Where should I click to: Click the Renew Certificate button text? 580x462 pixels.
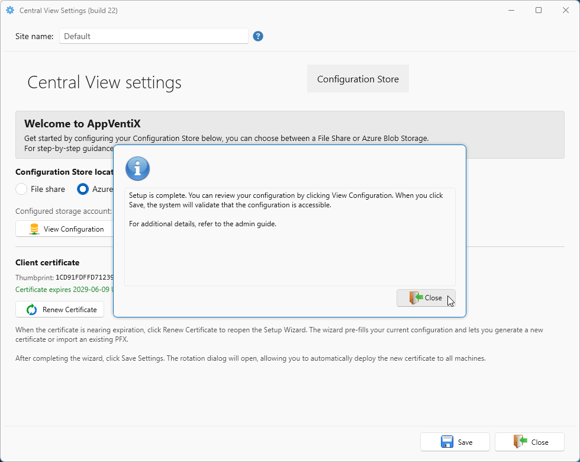point(70,309)
